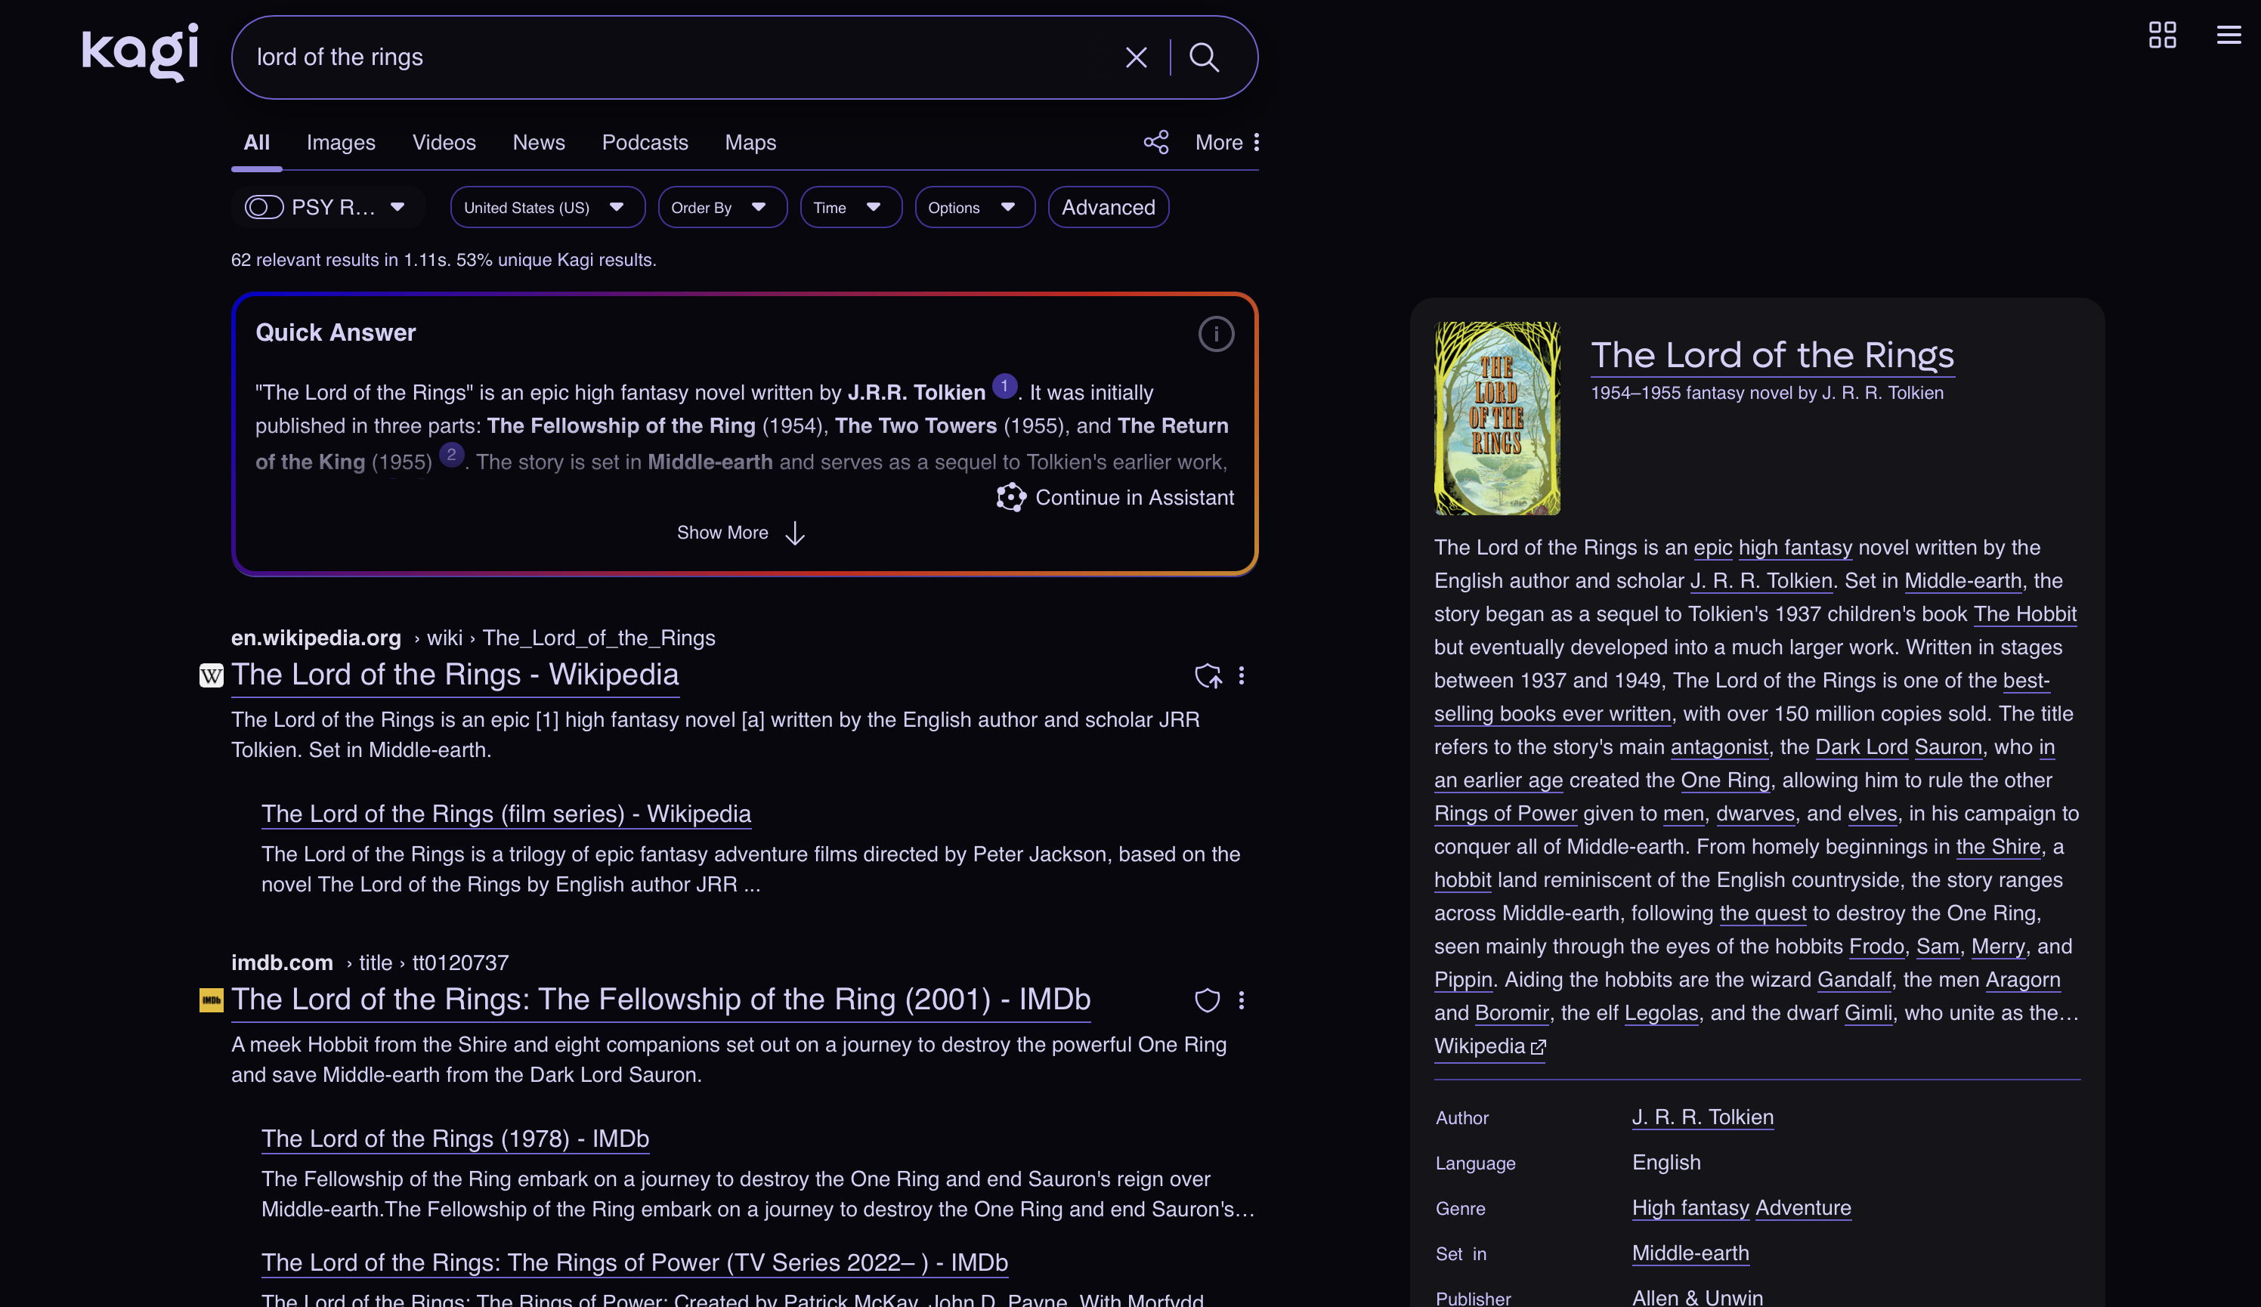Viewport: 2261px width, 1307px height.
Task: Click shield icon on Wikipedia result
Action: 1208,675
